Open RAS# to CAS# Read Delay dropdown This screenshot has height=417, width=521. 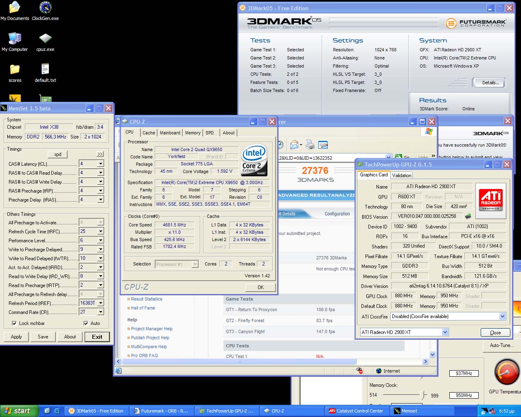pos(101,173)
